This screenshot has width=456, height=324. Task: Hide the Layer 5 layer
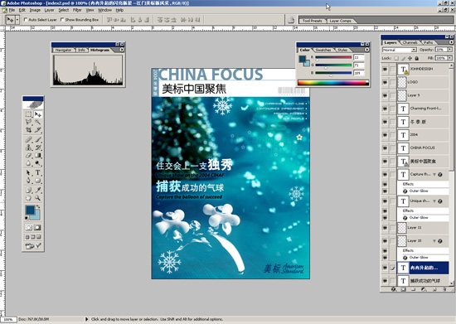[385, 95]
